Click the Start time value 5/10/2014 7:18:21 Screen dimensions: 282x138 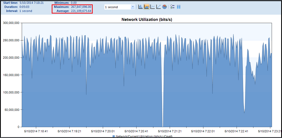32,3
